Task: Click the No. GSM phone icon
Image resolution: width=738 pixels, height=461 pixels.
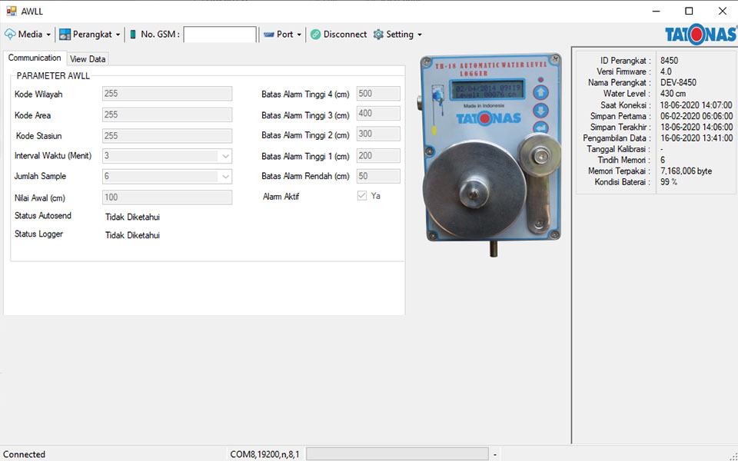Action: click(132, 35)
